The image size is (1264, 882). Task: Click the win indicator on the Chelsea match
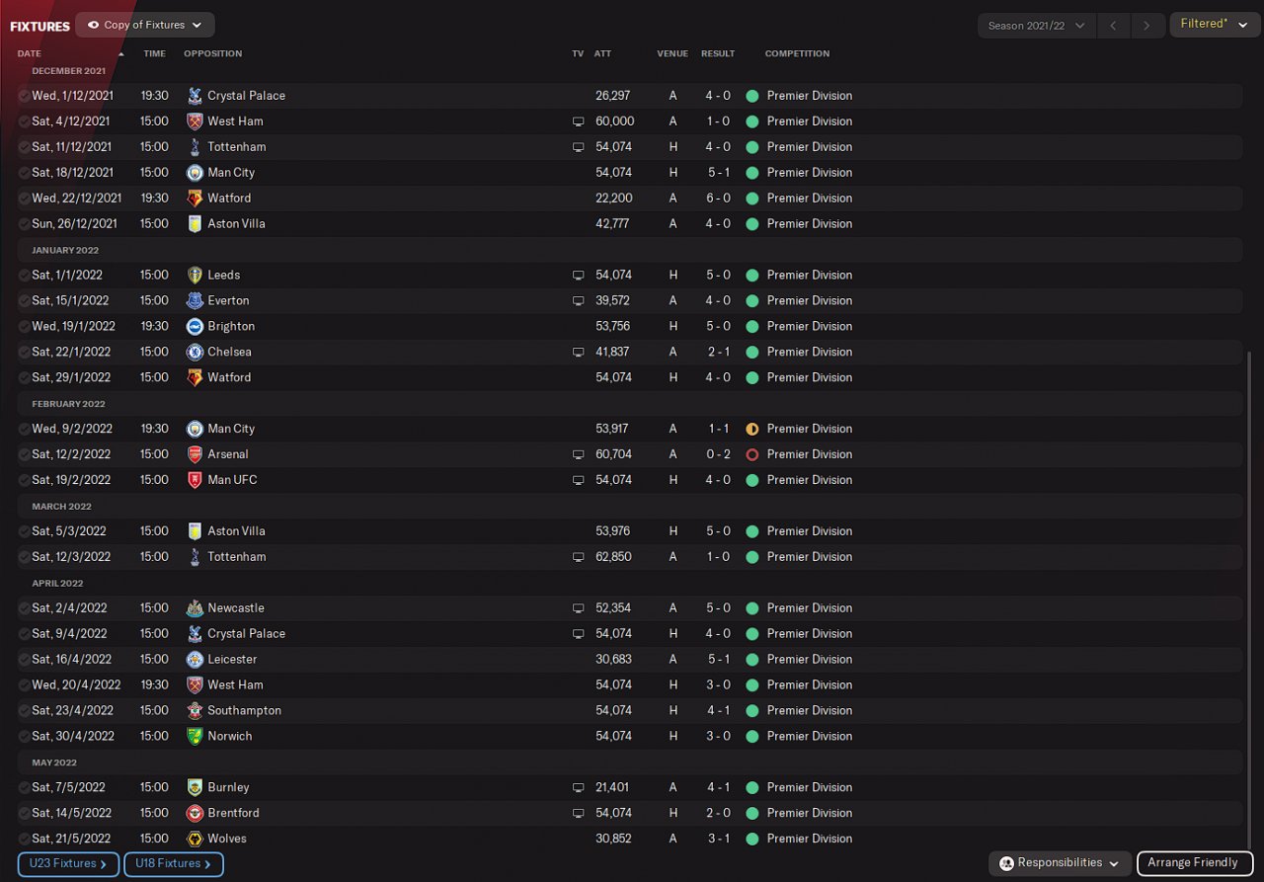click(751, 353)
